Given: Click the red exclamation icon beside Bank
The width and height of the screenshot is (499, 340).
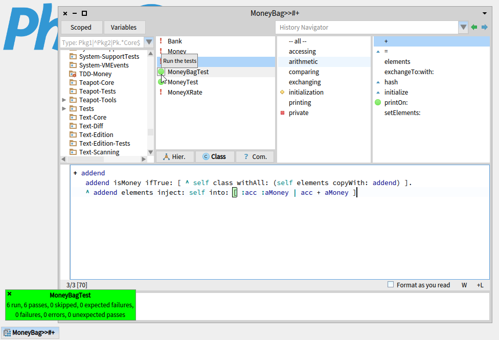Looking at the screenshot, I should 161,41.
